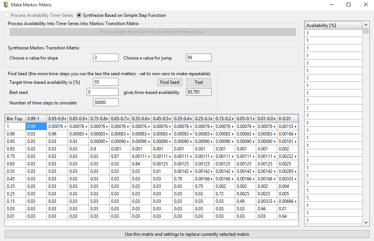374x241 pixels.
Task: Click the Best seed input field
Action: 102,92
